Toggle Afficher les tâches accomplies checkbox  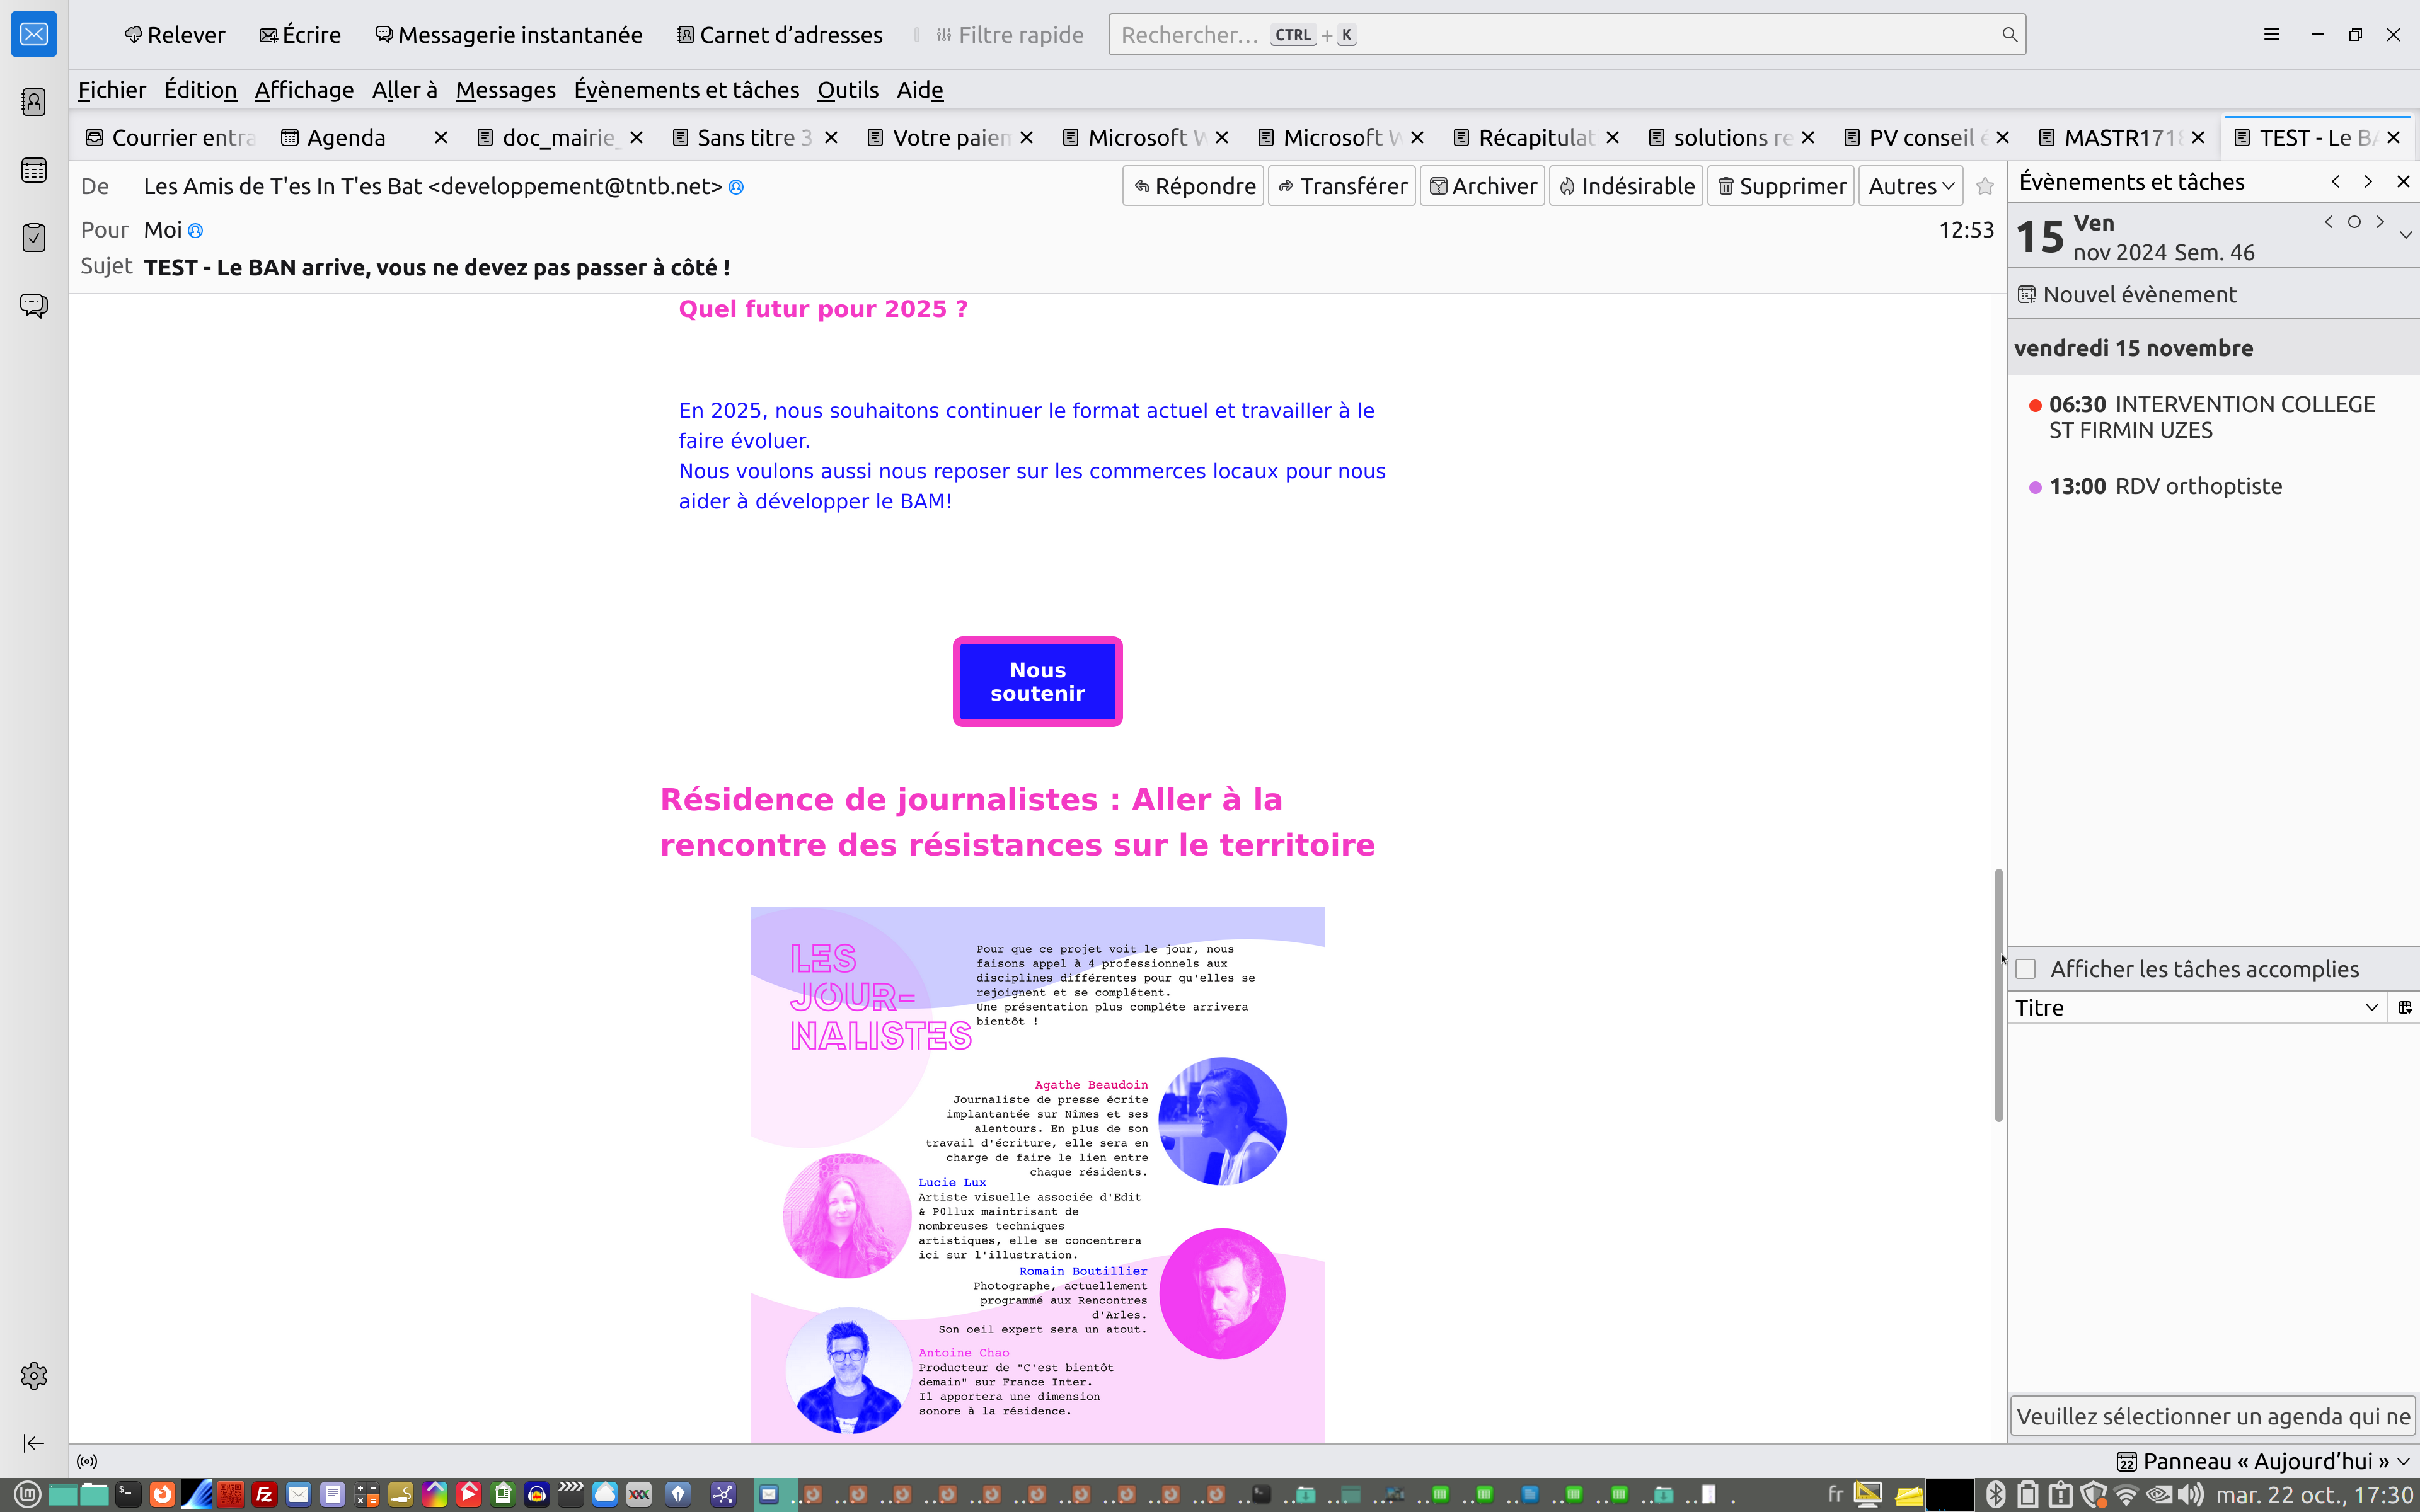point(2026,969)
